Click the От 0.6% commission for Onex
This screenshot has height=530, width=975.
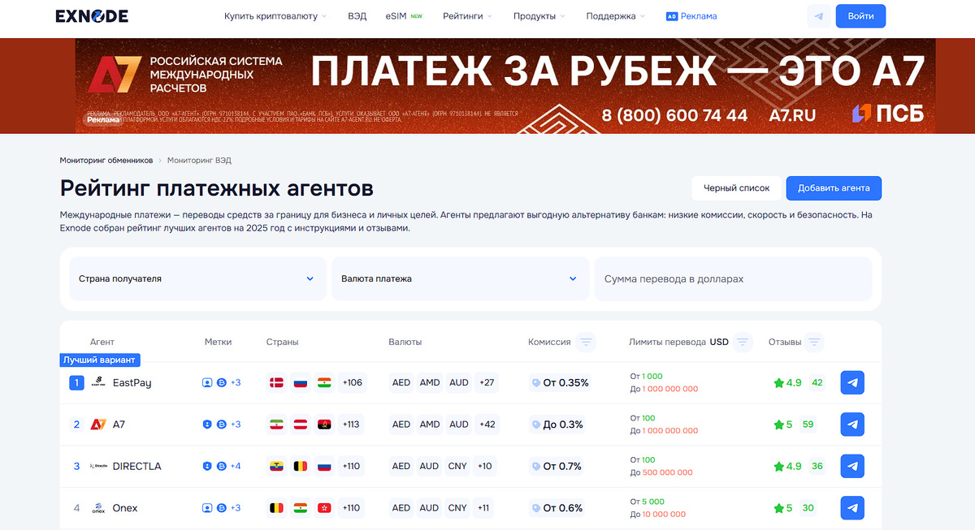click(563, 508)
